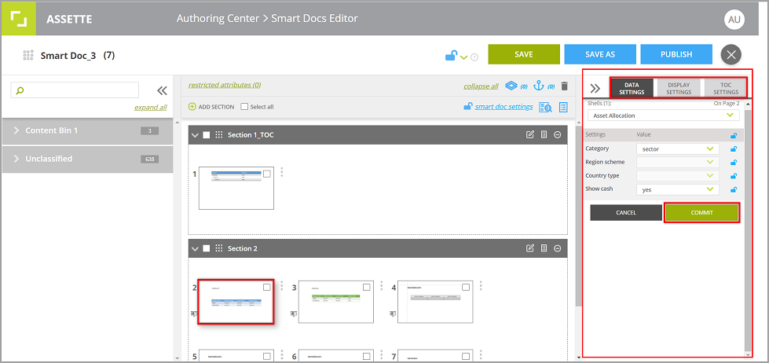The height and width of the screenshot is (363, 769).
Task: Open three-dot menu for page 3
Action: [381, 285]
